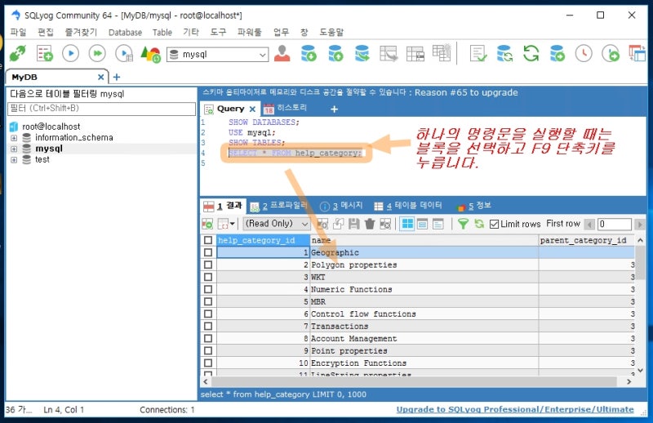Click the table with gear icon
Viewport: 653px width, 423px height.
point(442,52)
